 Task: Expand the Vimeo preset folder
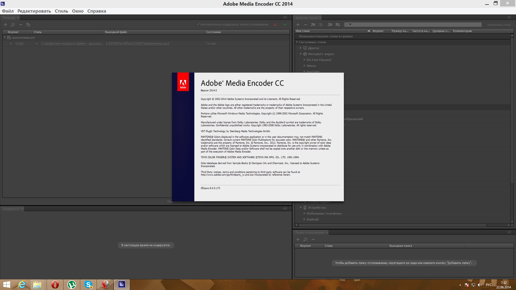pyautogui.click(x=304, y=66)
